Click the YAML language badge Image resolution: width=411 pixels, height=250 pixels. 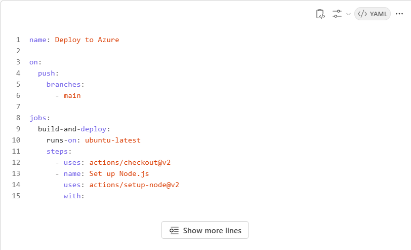point(373,14)
